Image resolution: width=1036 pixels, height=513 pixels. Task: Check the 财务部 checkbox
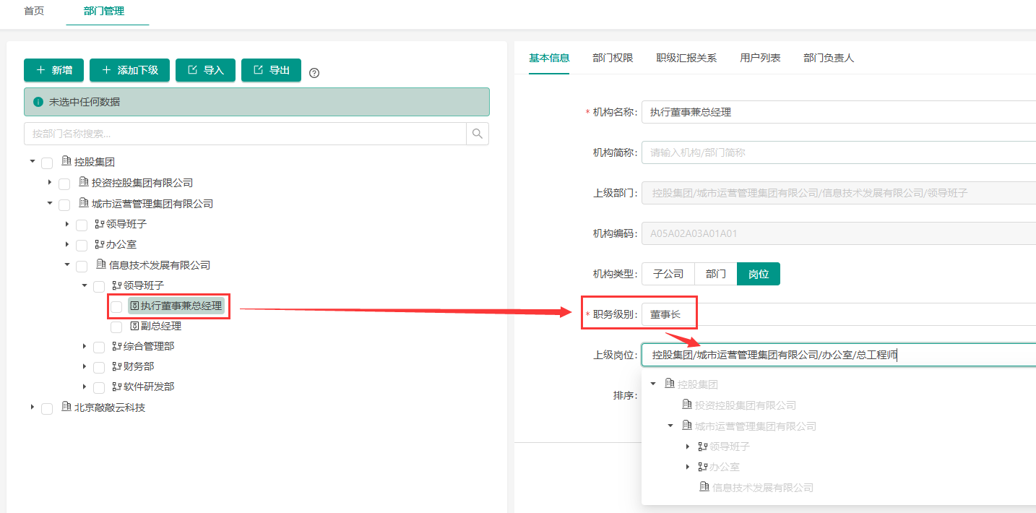(x=99, y=367)
